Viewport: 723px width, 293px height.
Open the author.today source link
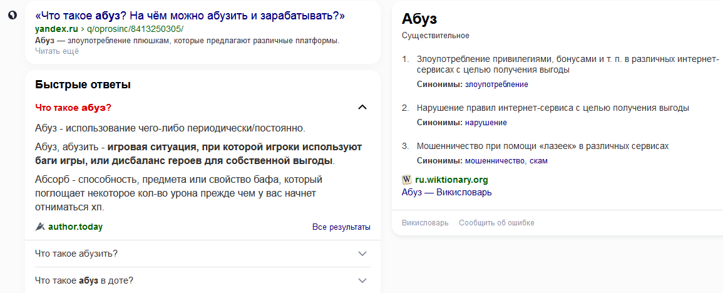(75, 227)
